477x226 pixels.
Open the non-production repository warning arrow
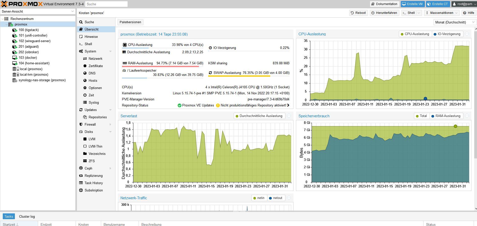pos(288,105)
